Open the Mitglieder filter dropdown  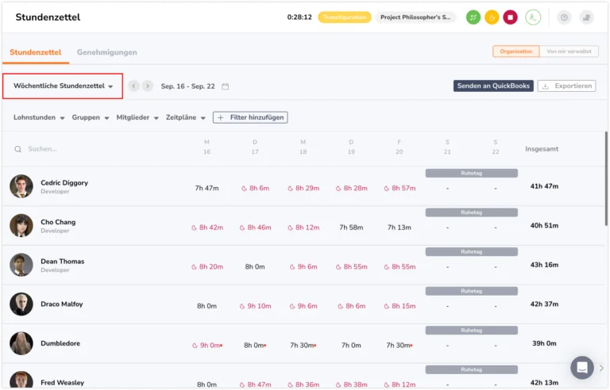coord(137,117)
